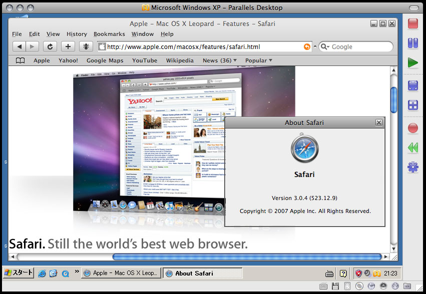Click the Windows security shield tray icon
Image resolution: width=426 pixels, height=294 pixels.
(358, 273)
